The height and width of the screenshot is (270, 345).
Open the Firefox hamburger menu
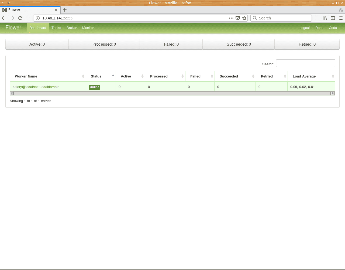pyautogui.click(x=341, y=18)
